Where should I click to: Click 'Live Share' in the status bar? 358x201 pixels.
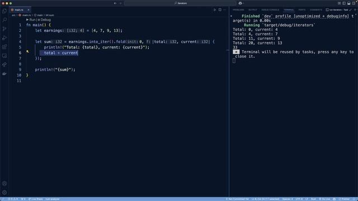pos(35,199)
